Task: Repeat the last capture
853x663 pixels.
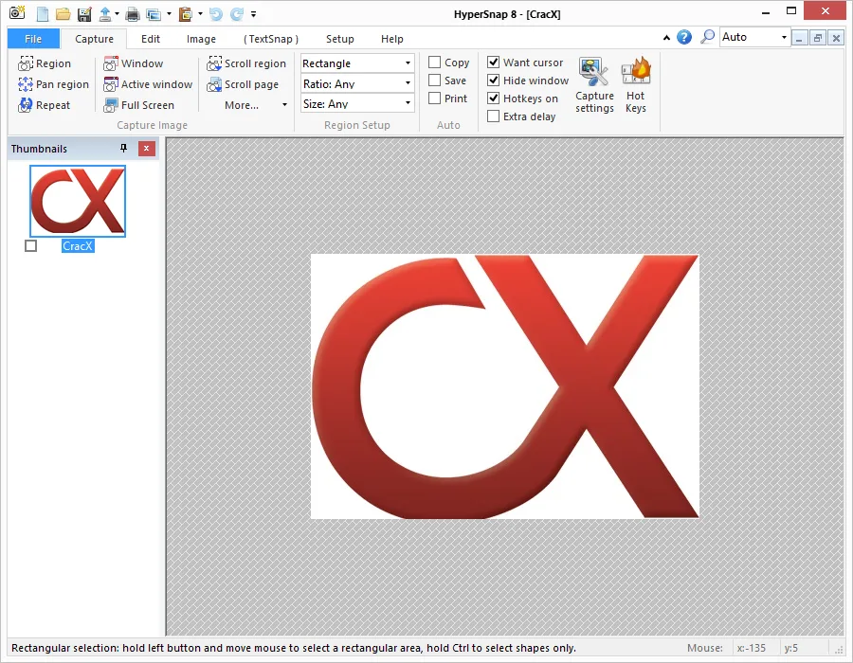Action: click(x=44, y=105)
